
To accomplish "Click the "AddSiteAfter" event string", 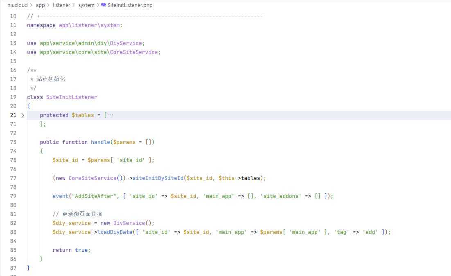I will click(x=94, y=196).
